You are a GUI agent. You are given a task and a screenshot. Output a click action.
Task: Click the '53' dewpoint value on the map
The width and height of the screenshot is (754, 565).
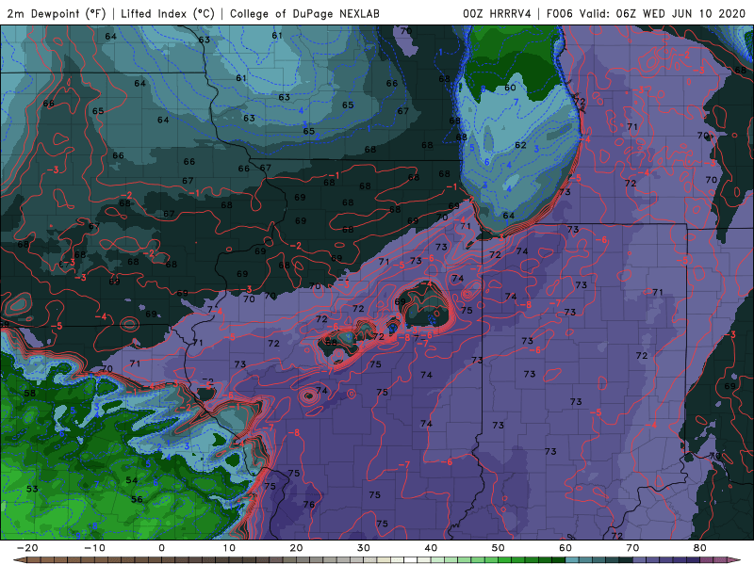(32, 489)
